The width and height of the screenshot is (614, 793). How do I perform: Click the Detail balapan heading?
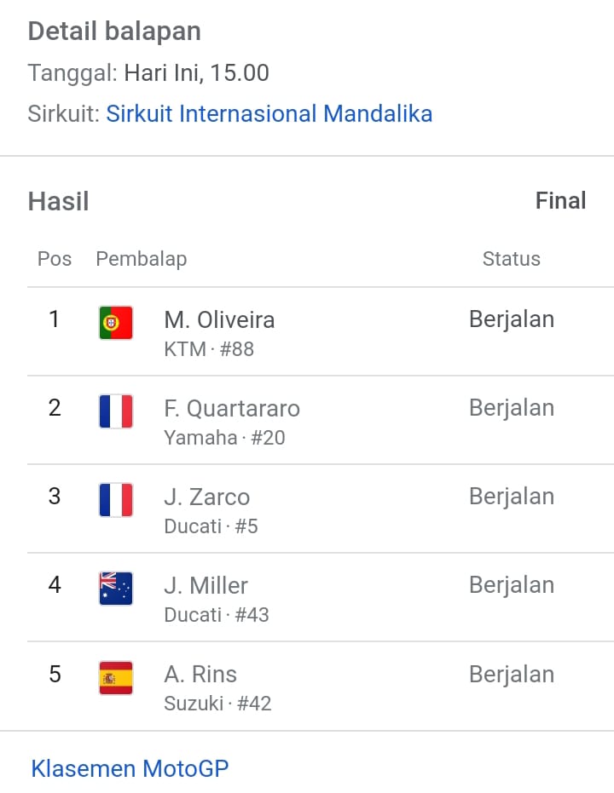click(x=114, y=32)
